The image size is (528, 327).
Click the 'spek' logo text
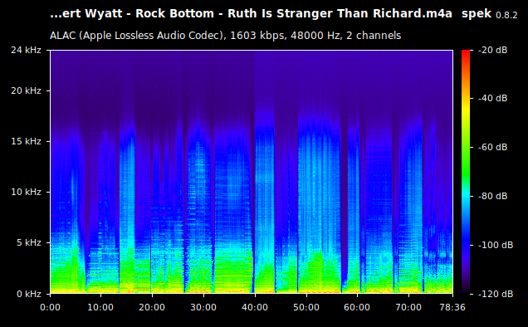click(477, 14)
